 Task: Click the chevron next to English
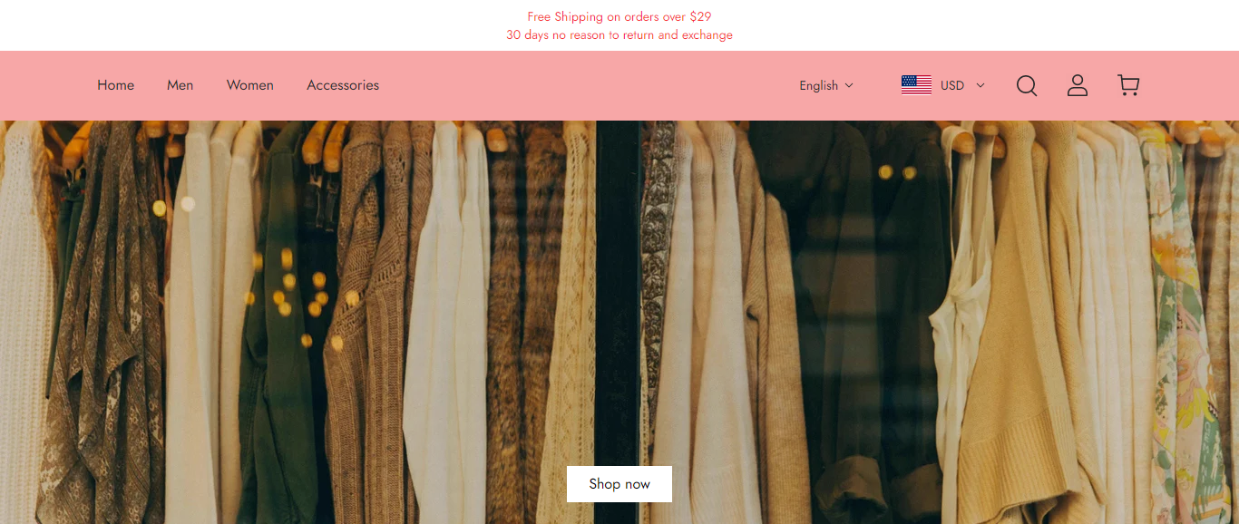tap(849, 85)
